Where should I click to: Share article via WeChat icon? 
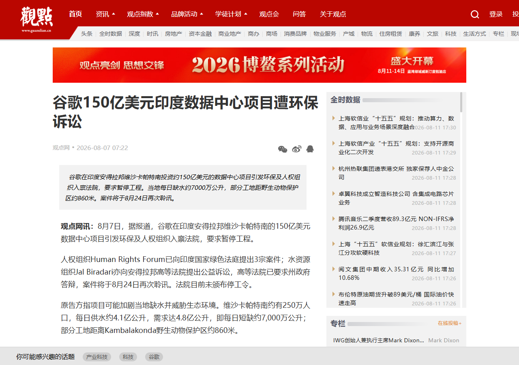[x=283, y=149]
